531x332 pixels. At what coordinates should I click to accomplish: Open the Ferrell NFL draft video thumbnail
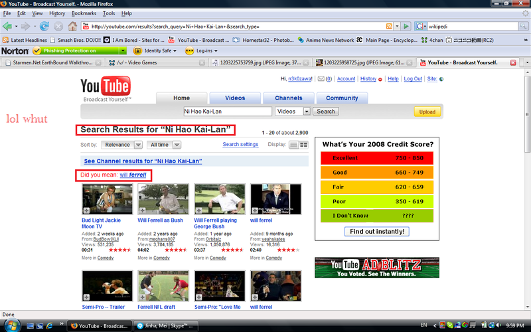coord(163,286)
